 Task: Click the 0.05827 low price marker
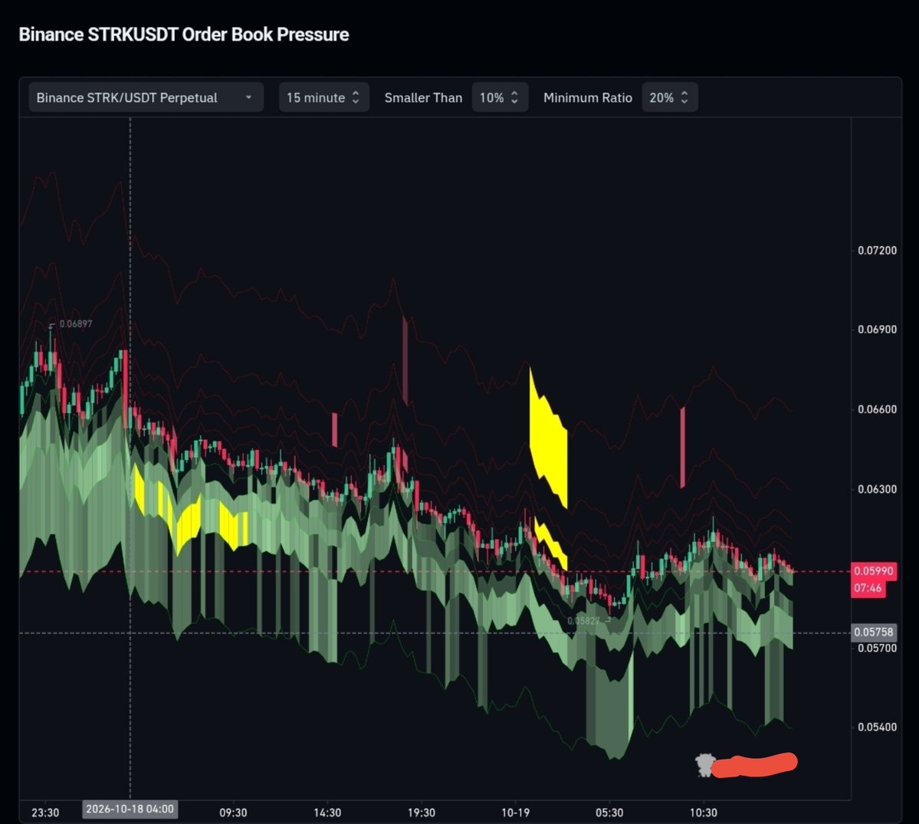click(583, 621)
